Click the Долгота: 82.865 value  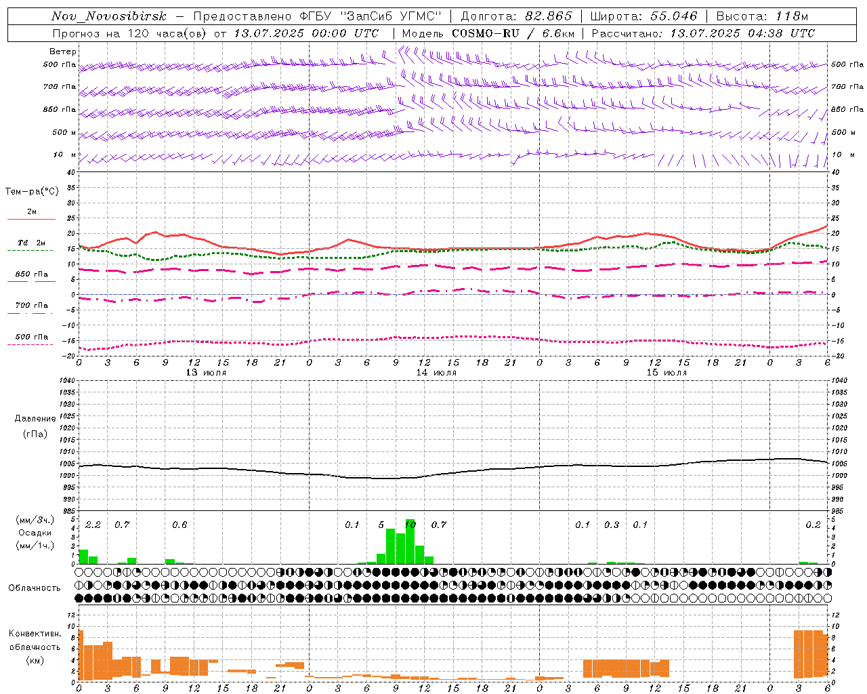coord(517,16)
